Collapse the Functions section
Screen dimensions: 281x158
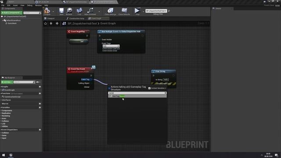click(x=1, y=93)
